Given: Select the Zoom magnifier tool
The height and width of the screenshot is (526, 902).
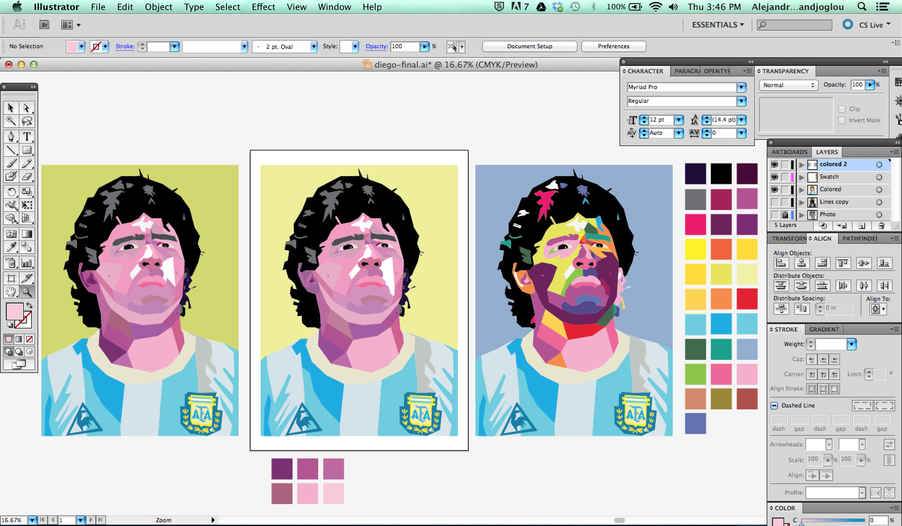Looking at the screenshot, I should (27, 292).
